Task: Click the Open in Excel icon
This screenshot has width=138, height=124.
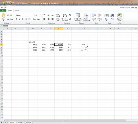Action: coord(119,15)
